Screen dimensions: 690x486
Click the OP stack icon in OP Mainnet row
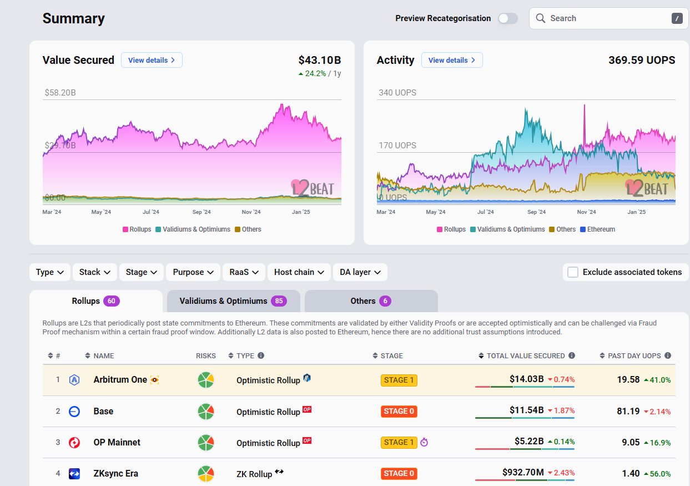pyautogui.click(x=307, y=441)
